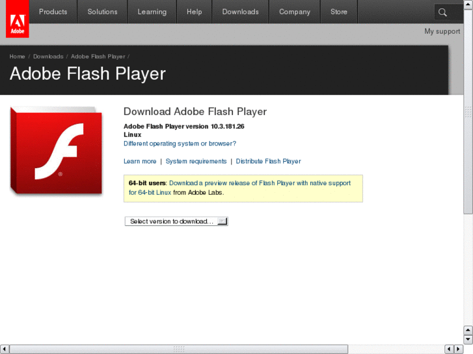Open the My support link

442,31
